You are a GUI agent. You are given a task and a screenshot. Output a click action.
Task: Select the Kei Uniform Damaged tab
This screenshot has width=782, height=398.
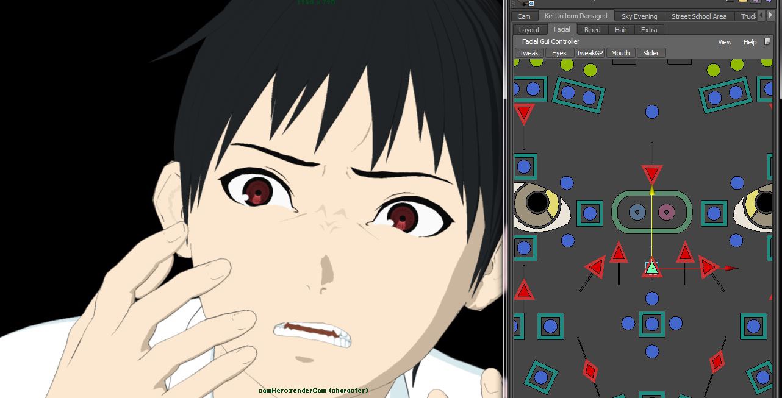coord(576,16)
